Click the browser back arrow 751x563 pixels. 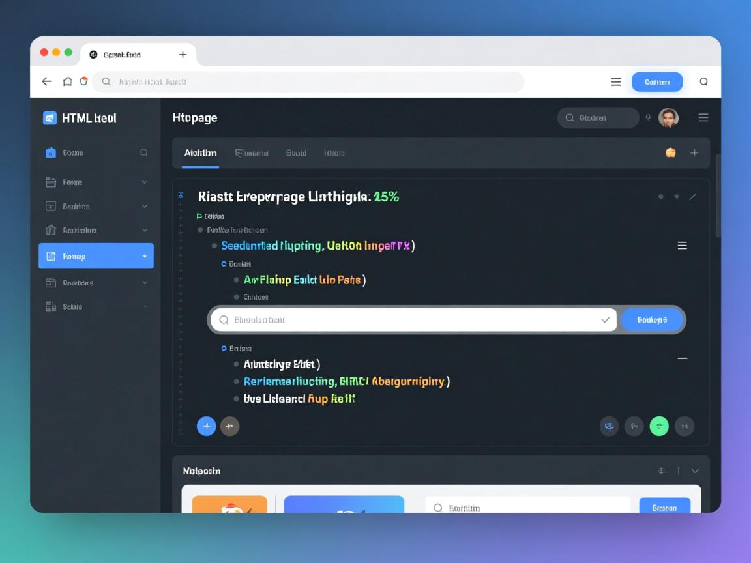46,81
